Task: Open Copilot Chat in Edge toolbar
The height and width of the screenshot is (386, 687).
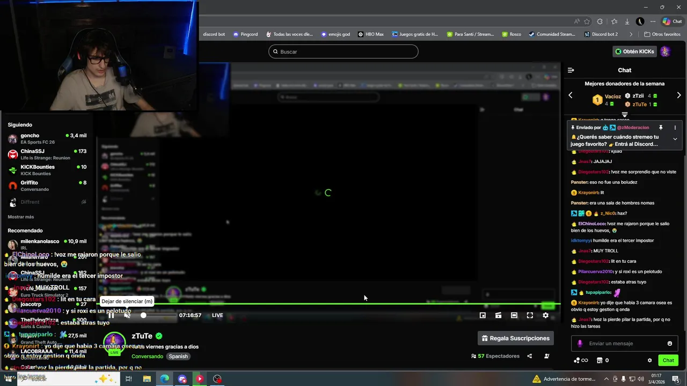Action: (672, 21)
